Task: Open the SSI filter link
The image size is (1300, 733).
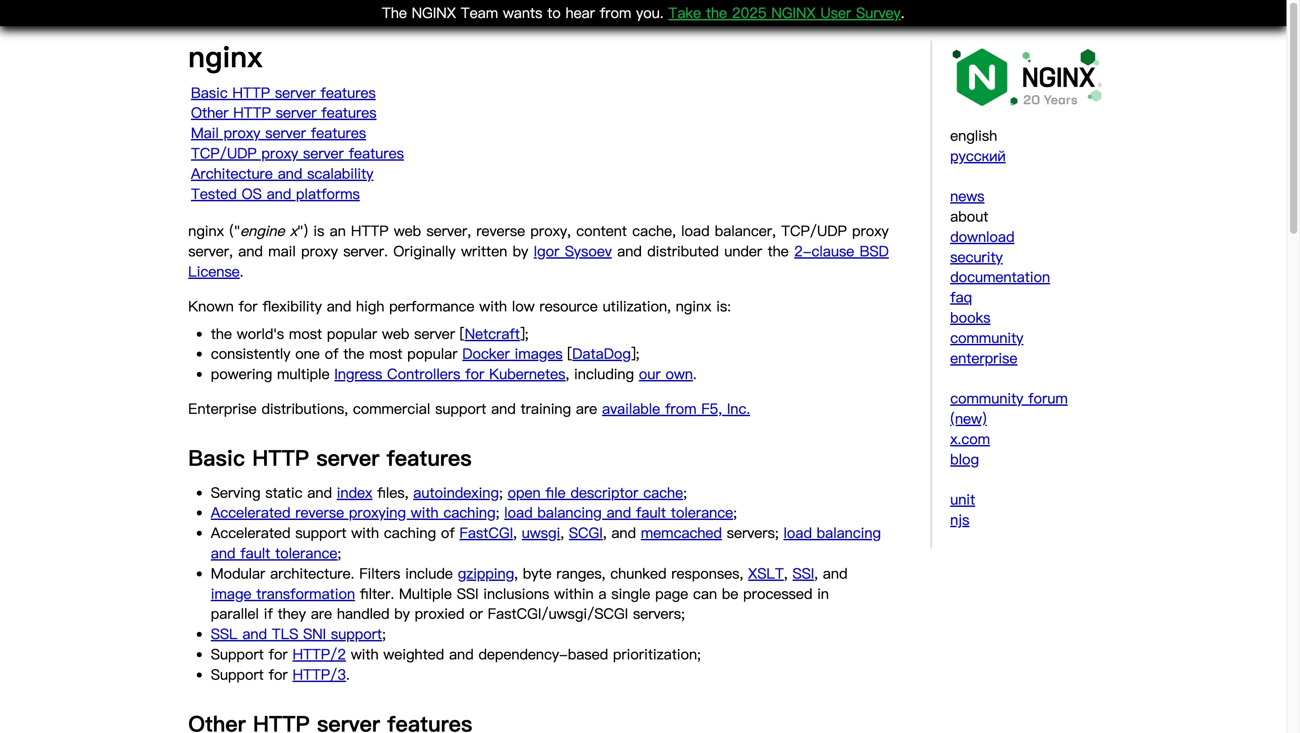Action: 803,574
